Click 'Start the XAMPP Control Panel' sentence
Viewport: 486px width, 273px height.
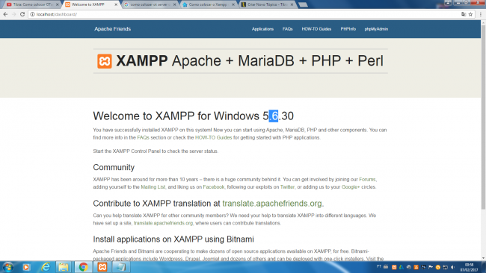pyautogui.click(x=156, y=151)
